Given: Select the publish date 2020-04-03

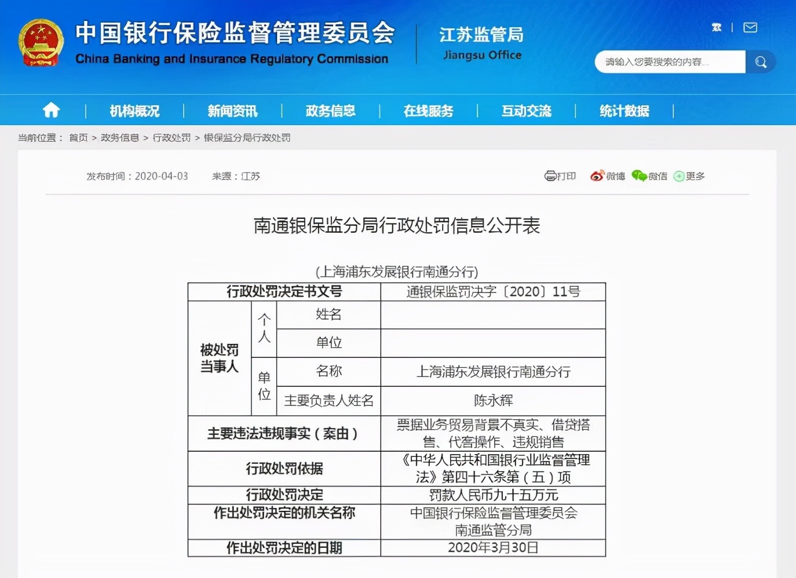Looking at the screenshot, I should 162,176.
